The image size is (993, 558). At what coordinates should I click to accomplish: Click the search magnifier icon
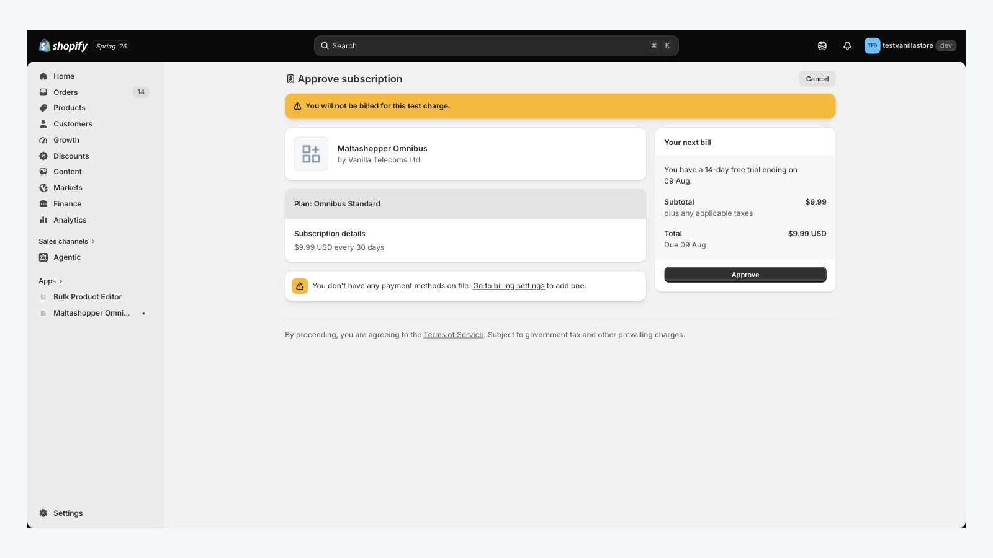click(325, 46)
